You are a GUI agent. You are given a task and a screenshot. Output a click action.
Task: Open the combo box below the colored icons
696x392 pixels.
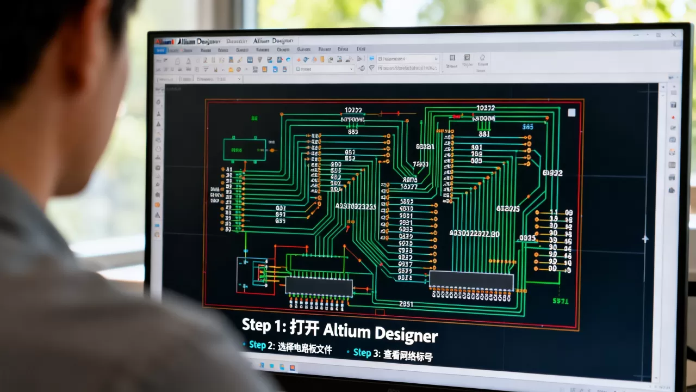325,69
